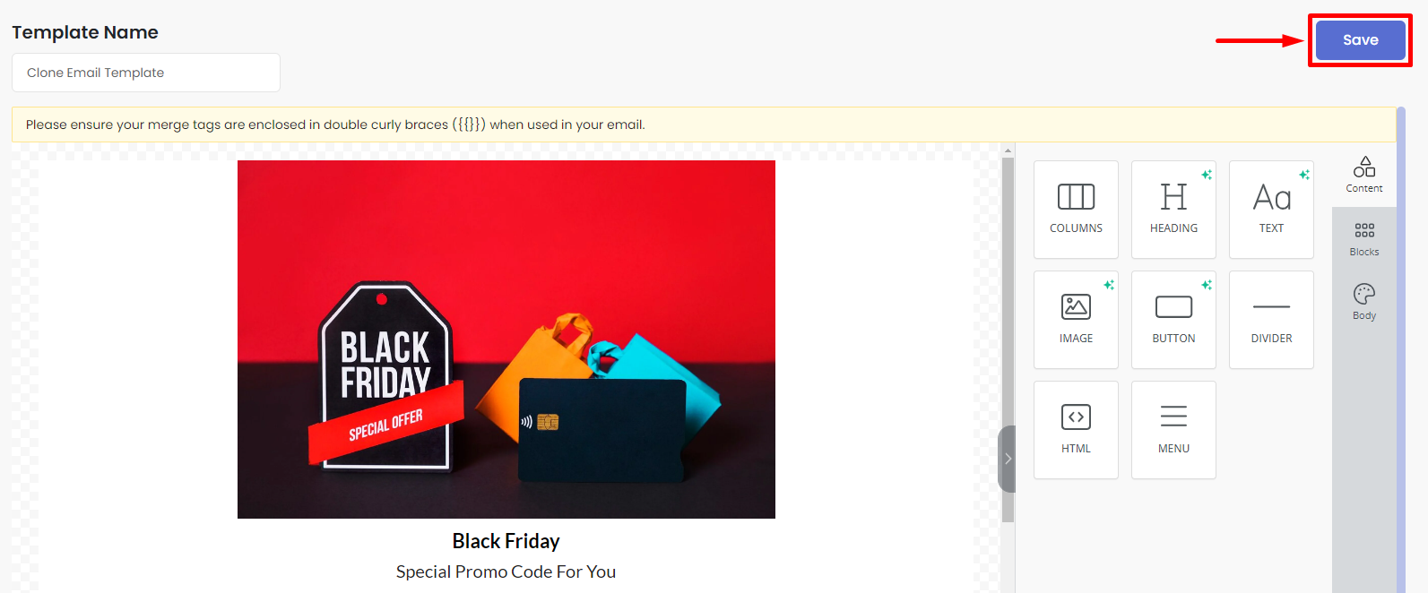Viewport: 1428px width, 593px height.
Task: Select the HTML content block
Action: [1076, 430]
